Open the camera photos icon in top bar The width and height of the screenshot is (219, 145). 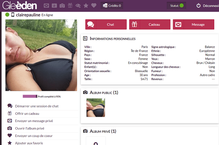62,6
